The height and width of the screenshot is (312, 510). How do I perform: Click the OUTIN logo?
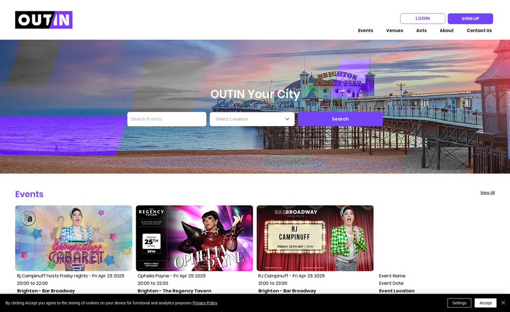(44, 19)
